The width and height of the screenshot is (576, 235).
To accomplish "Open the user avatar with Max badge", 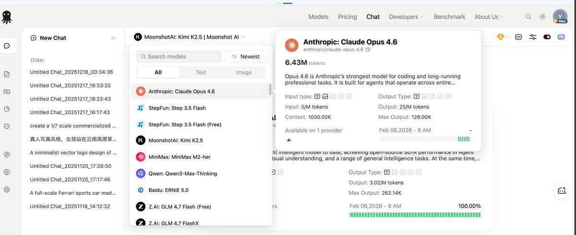I will (x=560, y=17).
